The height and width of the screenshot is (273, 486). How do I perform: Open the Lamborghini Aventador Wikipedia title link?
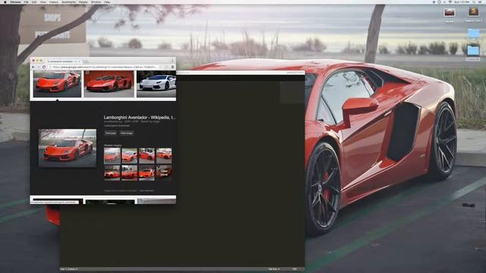point(140,118)
